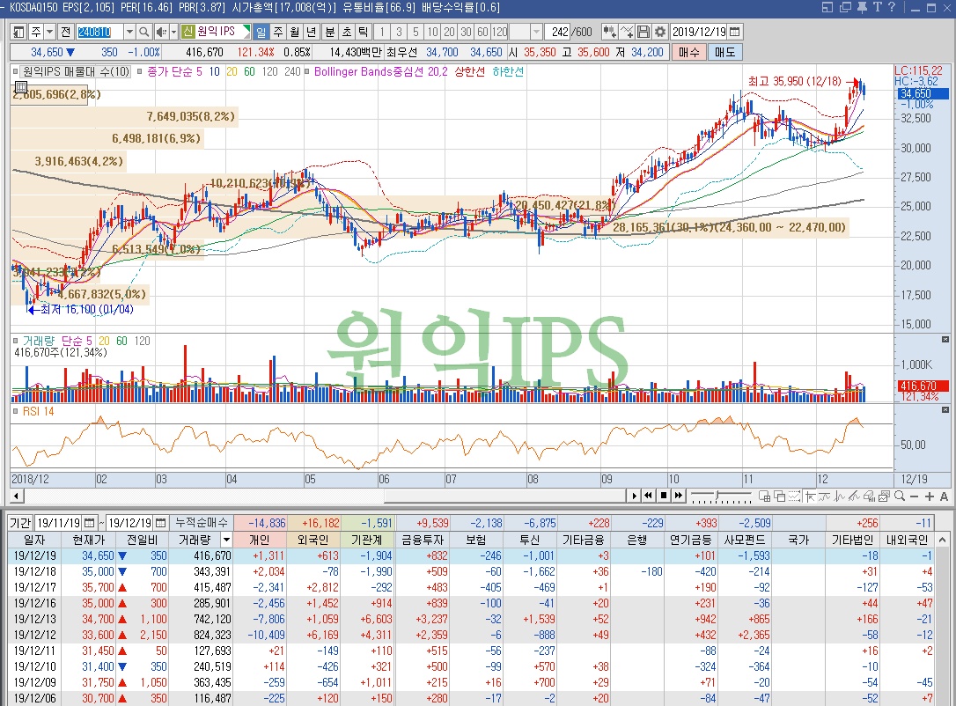Select the 월 (monthly) period toggle
This screenshot has width=956, height=706.
[x=295, y=32]
